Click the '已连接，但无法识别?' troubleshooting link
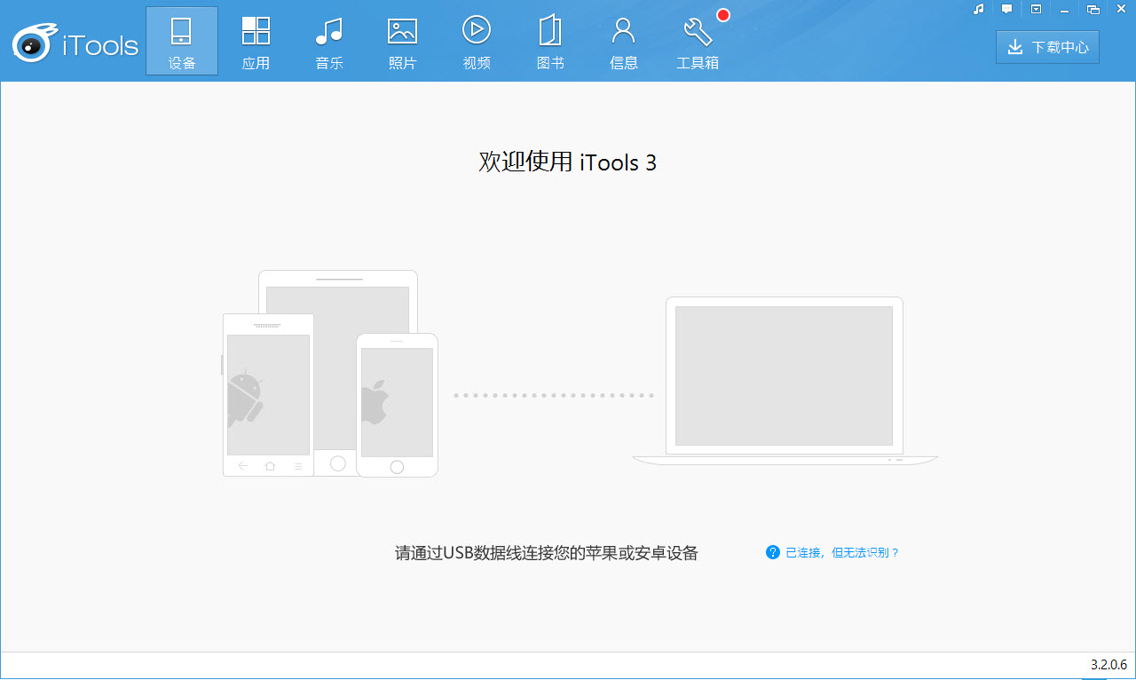1136x680 pixels. tap(840, 552)
